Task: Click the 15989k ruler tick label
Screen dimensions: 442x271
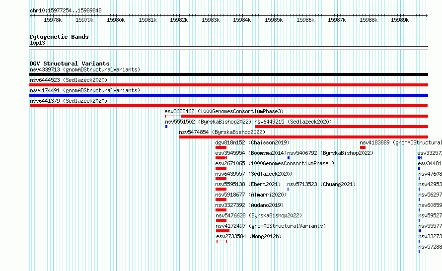Action: pos(399,20)
